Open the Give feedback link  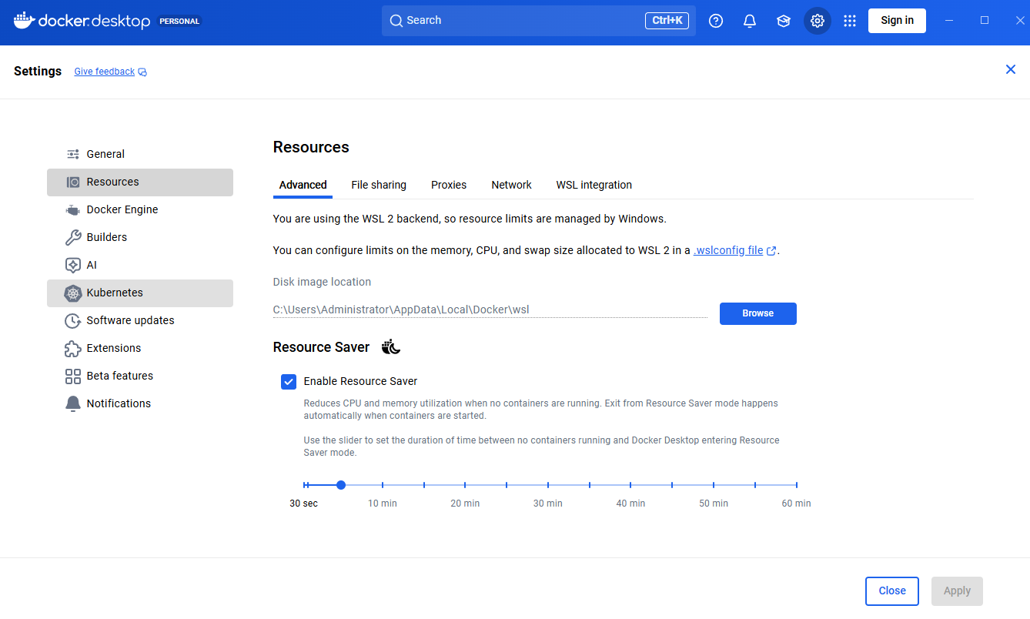point(105,72)
